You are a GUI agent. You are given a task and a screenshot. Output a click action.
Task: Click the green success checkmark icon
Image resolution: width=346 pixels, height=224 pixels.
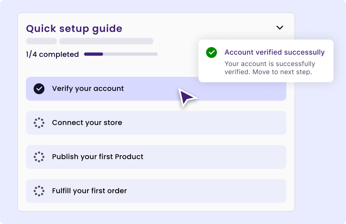click(x=212, y=53)
